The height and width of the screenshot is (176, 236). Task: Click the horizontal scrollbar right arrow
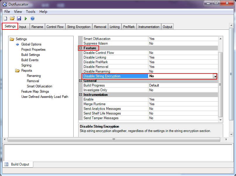point(226,139)
